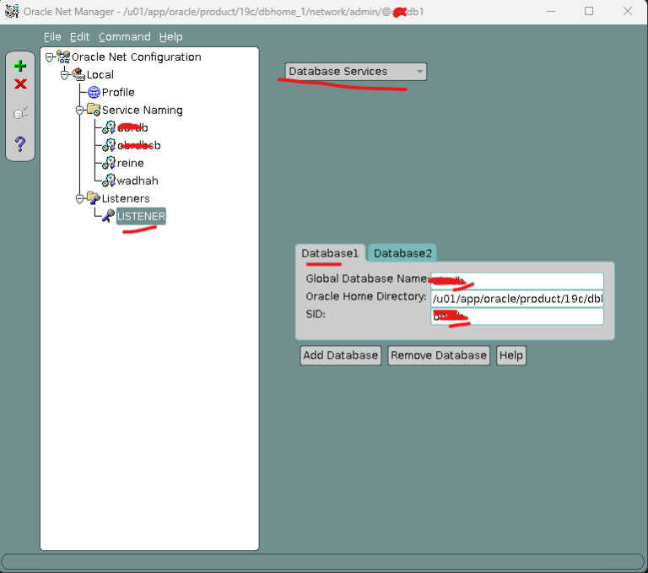
Task: Click the green plus Create icon
Action: [20, 66]
